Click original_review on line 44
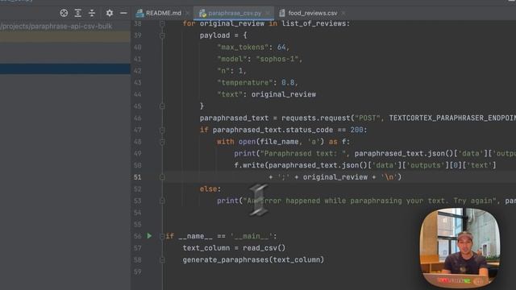516x290 pixels. pos(283,94)
